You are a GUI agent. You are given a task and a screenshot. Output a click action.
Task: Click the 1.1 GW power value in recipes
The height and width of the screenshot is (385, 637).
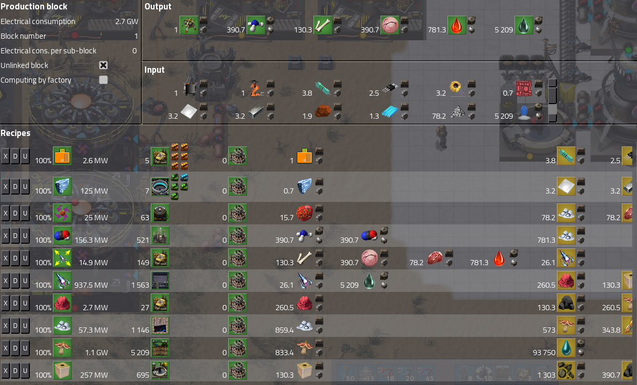[x=95, y=353]
